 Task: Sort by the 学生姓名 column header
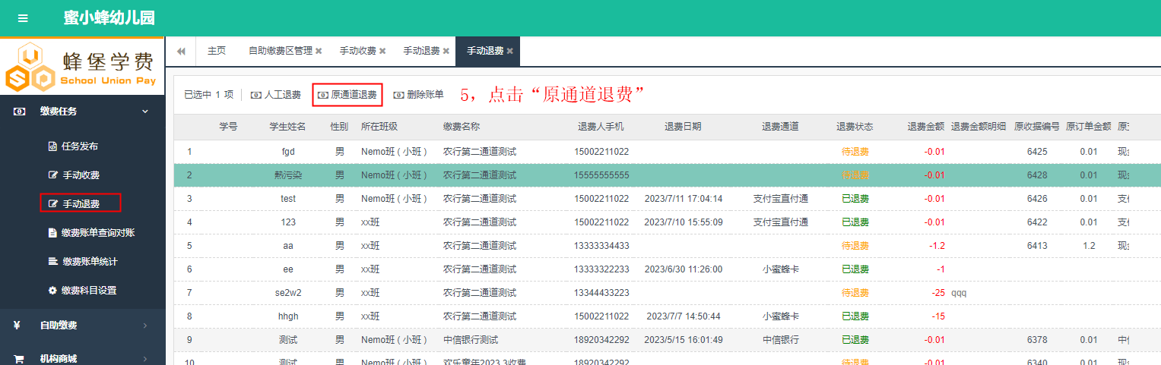tap(287, 127)
